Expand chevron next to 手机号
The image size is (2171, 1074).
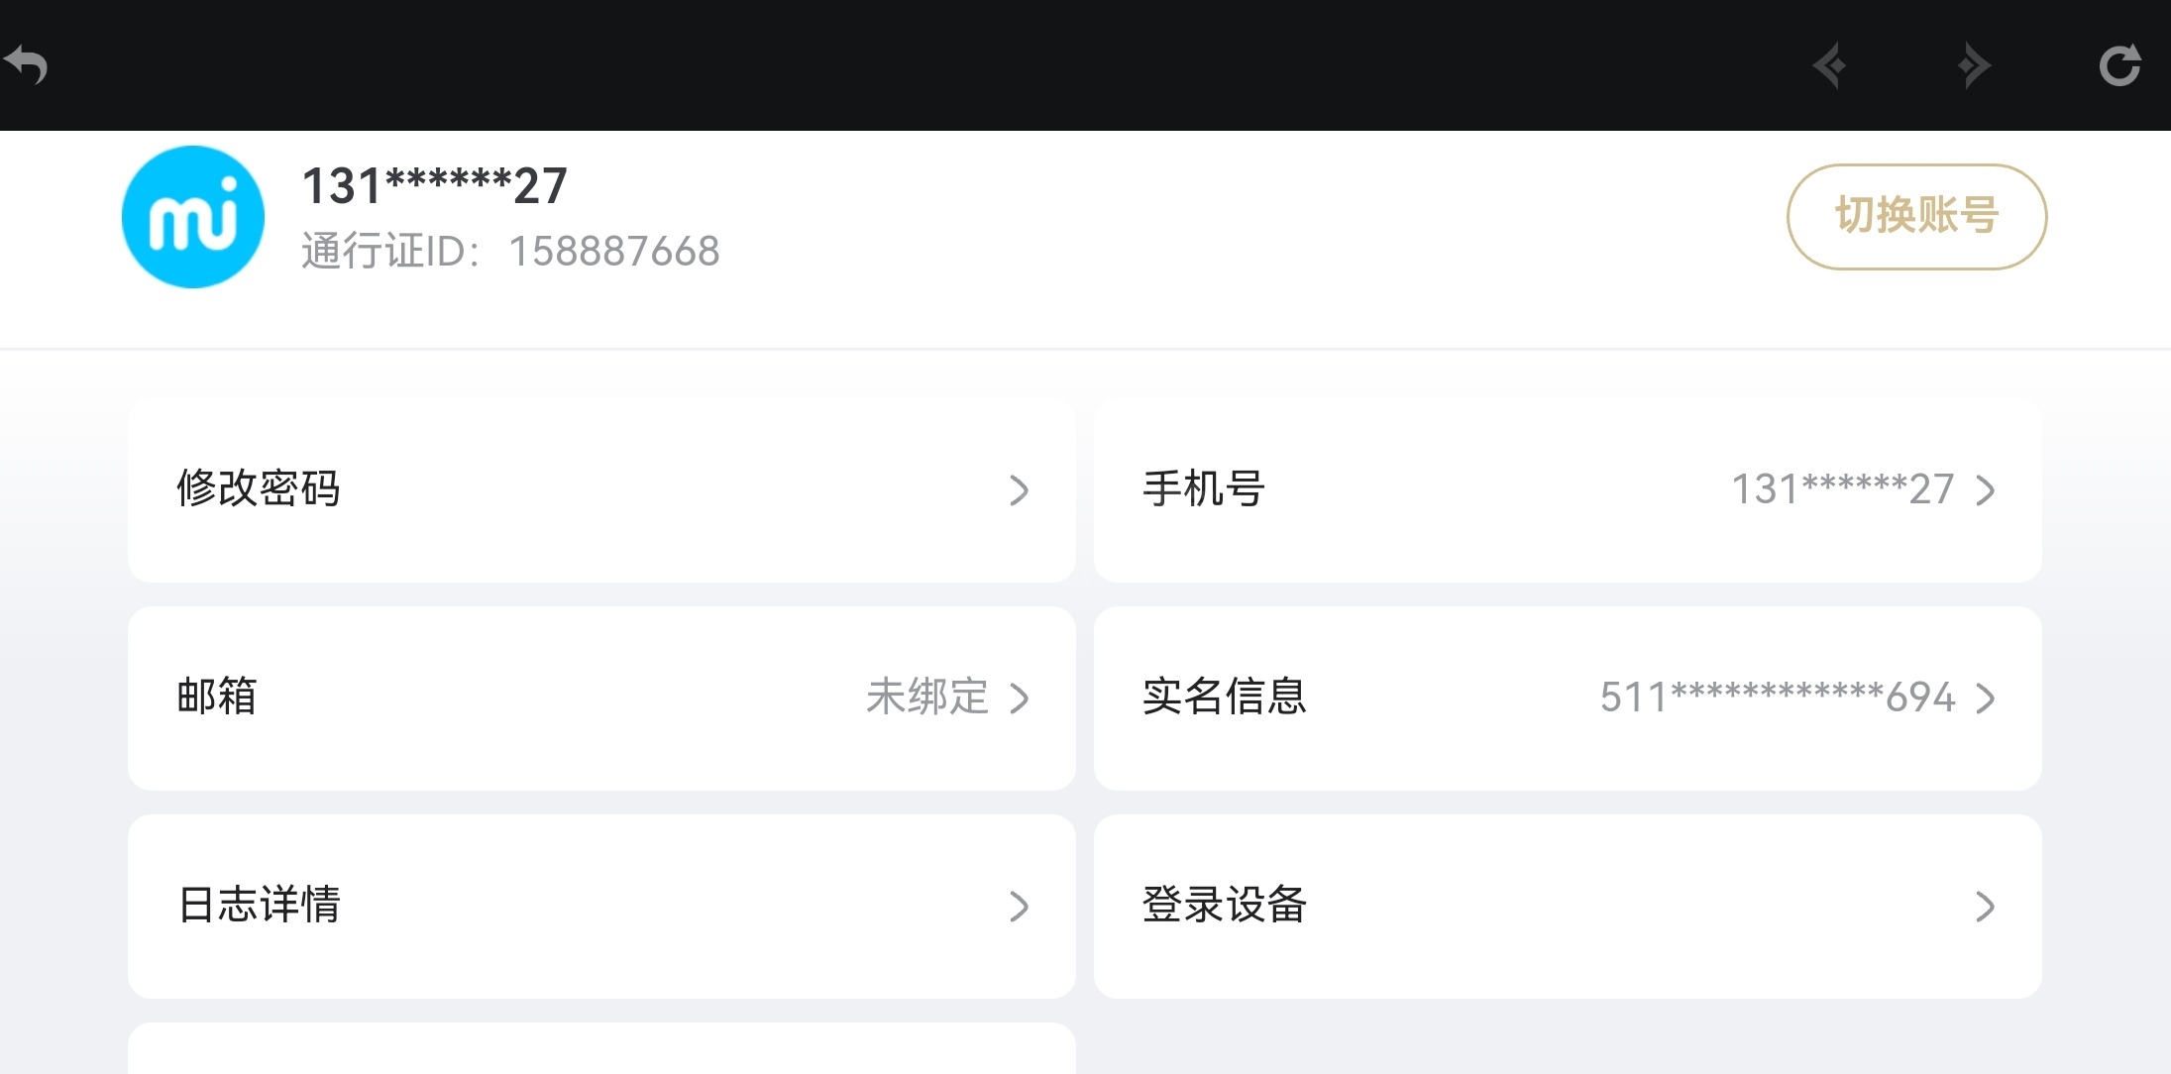tap(1985, 490)
